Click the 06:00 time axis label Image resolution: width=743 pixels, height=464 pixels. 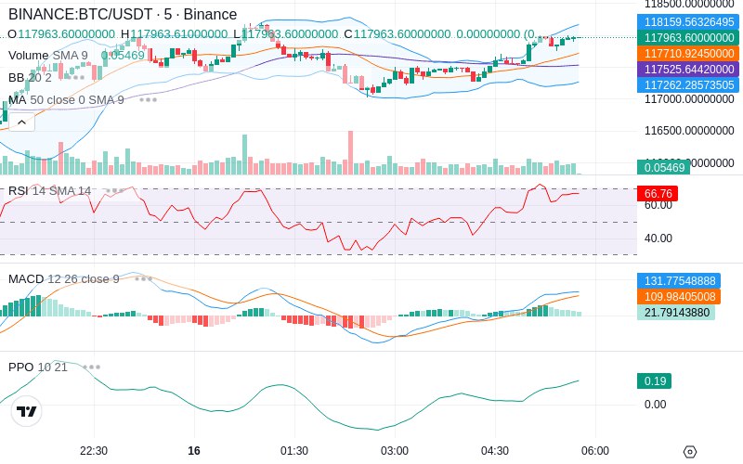[x=595, y=451]
